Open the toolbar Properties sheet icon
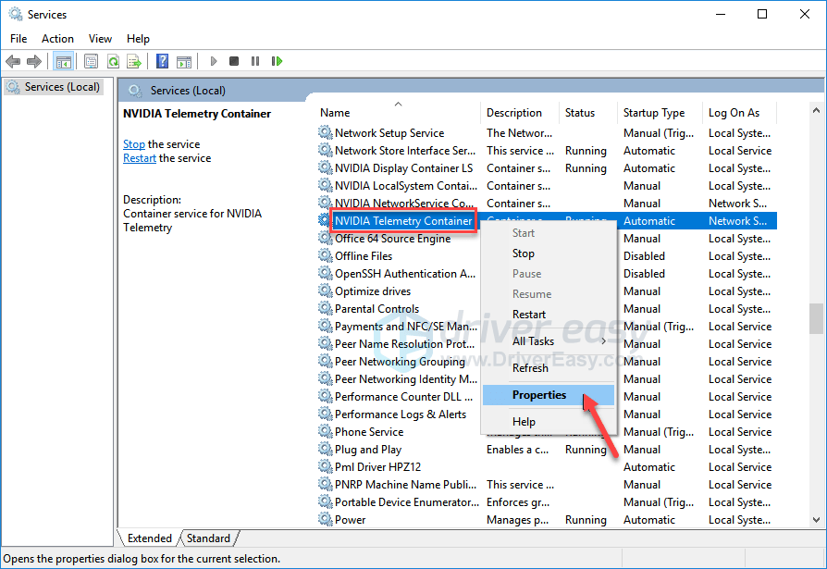 pyautogui.click(x=91, y=61)
